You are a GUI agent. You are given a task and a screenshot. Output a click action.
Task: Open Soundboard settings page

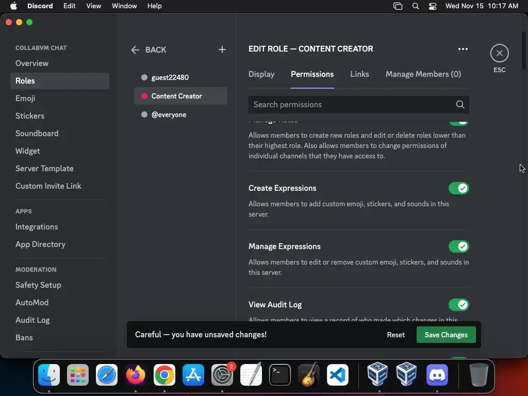click(60, 134)
